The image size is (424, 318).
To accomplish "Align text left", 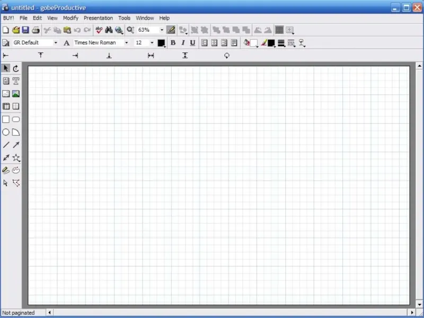I will 205,43.
